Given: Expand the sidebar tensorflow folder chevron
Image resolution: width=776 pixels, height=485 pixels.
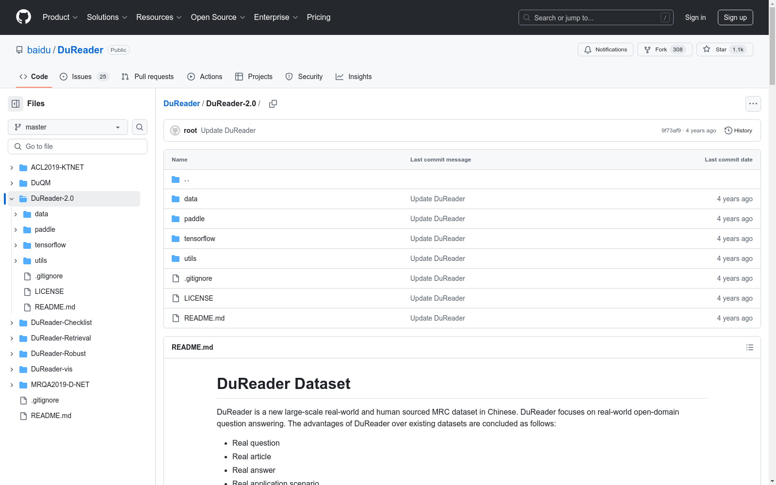Looking at the screenshot, I should [x=16, y=245].
